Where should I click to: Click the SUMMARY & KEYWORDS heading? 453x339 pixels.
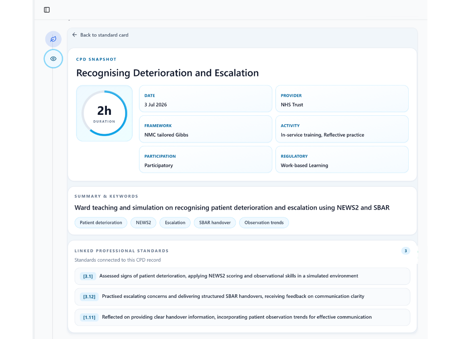coord(106,196)
